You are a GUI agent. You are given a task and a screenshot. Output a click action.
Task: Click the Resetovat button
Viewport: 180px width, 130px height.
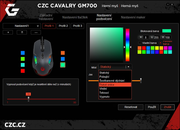(x=131, y=107)
